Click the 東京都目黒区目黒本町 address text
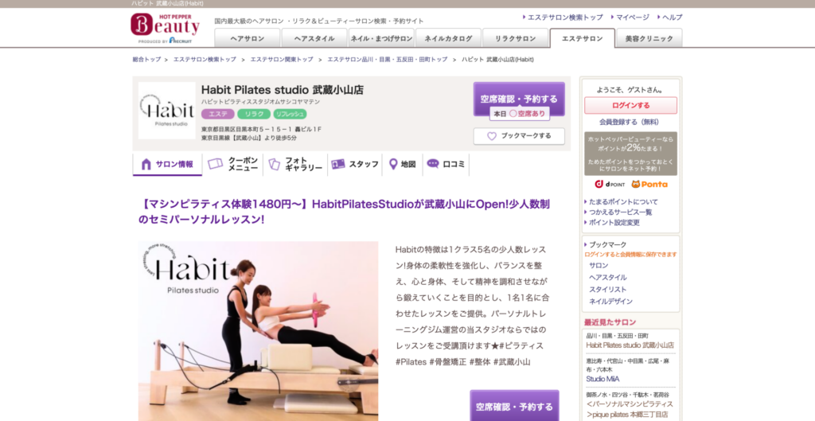This screenshot has height=421, width=815. [261, 130]
